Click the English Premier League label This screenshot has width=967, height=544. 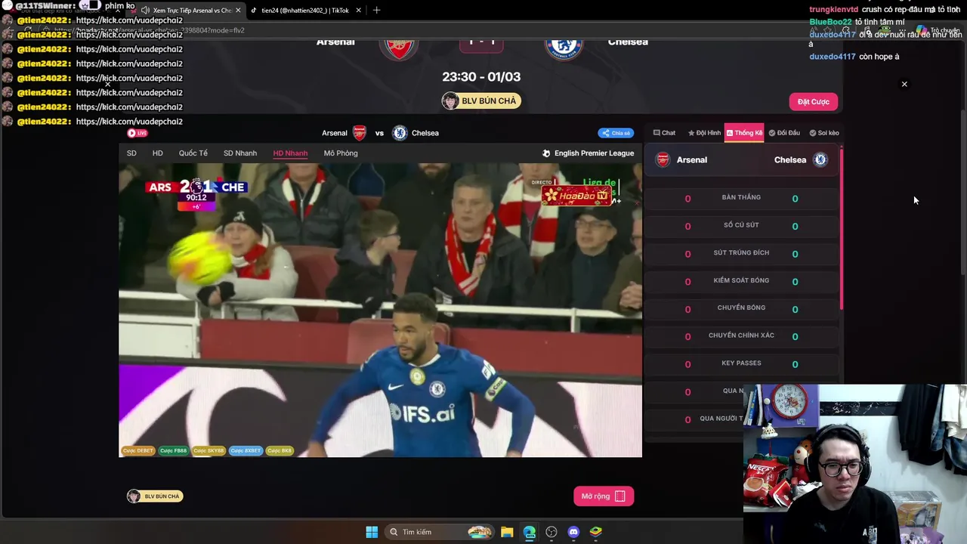589,153
